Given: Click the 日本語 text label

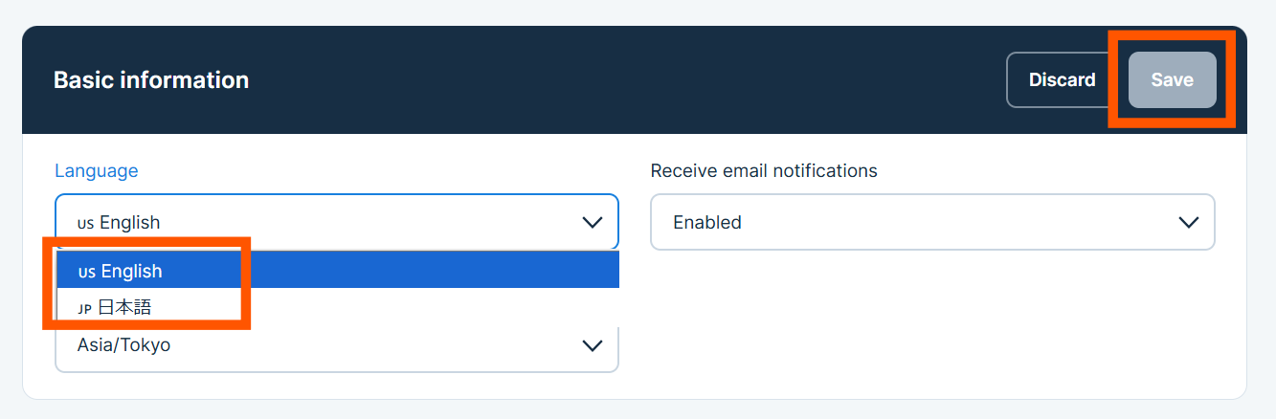Looking at the screenshot, I should pyautogui.click(x=124, y=307).
